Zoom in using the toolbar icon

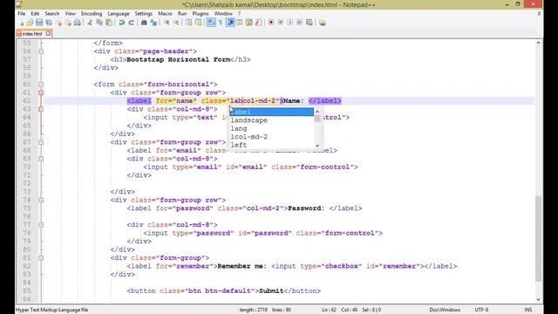coord(167,23)
